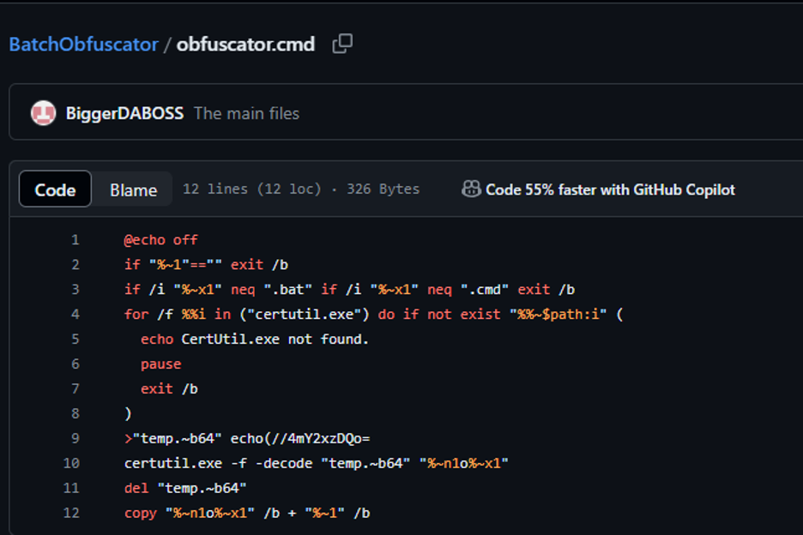
Task: Select line number 9
Action: point(75,438)
